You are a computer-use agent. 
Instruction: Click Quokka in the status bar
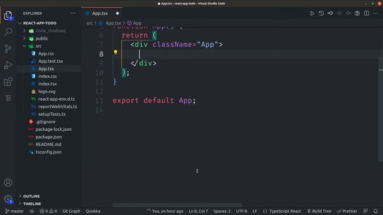93,211
